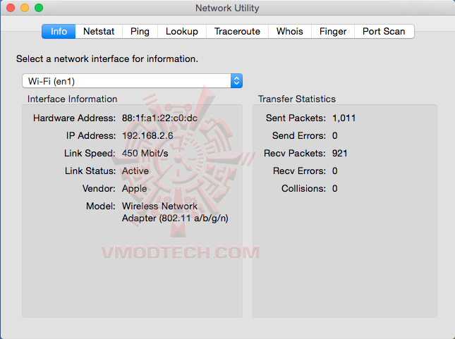Click the hardware address value 88:1f:a1:22:c0:dc
The image size is (455, 339).
coord(159,118)
